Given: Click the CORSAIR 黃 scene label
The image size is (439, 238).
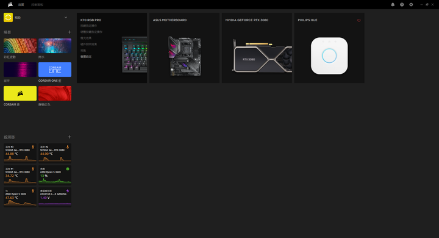Looking at the screenshot, I should click(12, 104).
